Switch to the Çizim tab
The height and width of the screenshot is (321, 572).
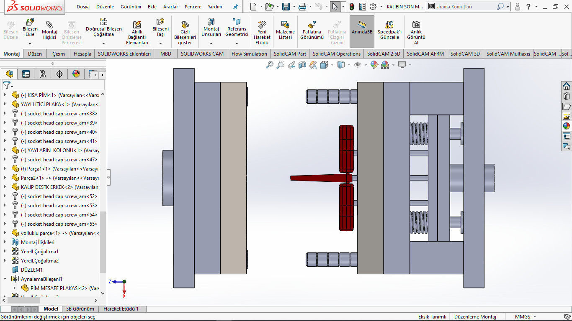(x=59, y=54)
